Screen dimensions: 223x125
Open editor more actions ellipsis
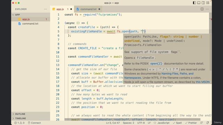point(207,9)
